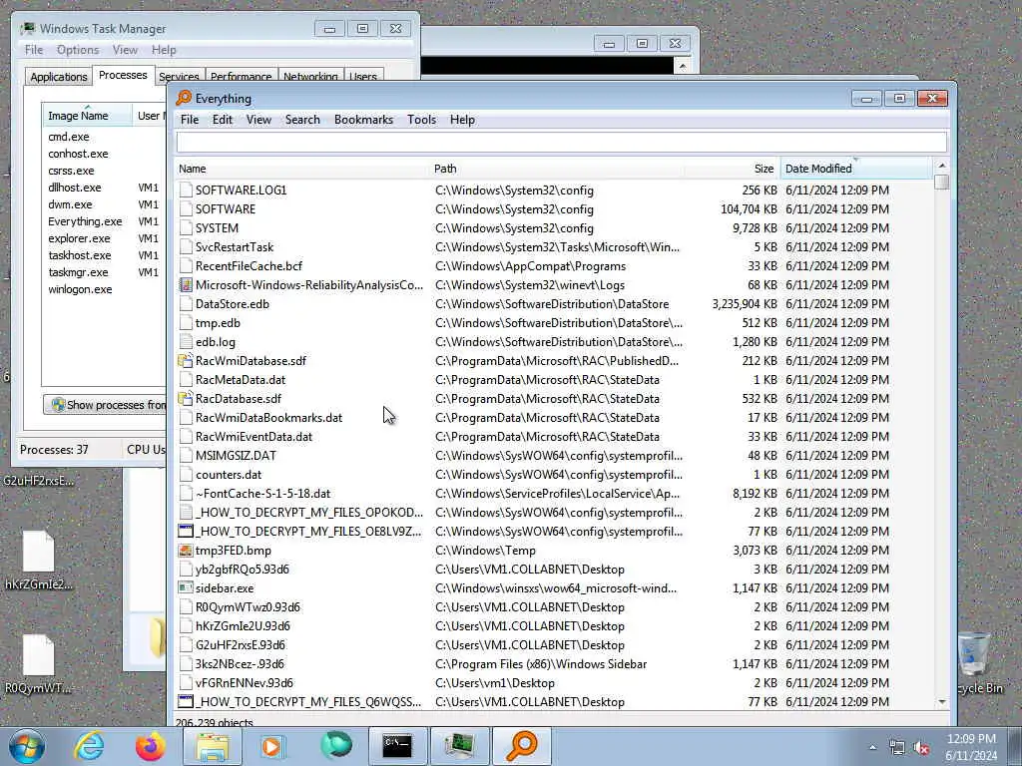This screenshot has height=766, width=1022.
Task: Open the Windows Start button
Action: pyautogui.click(x=27, y=746)
